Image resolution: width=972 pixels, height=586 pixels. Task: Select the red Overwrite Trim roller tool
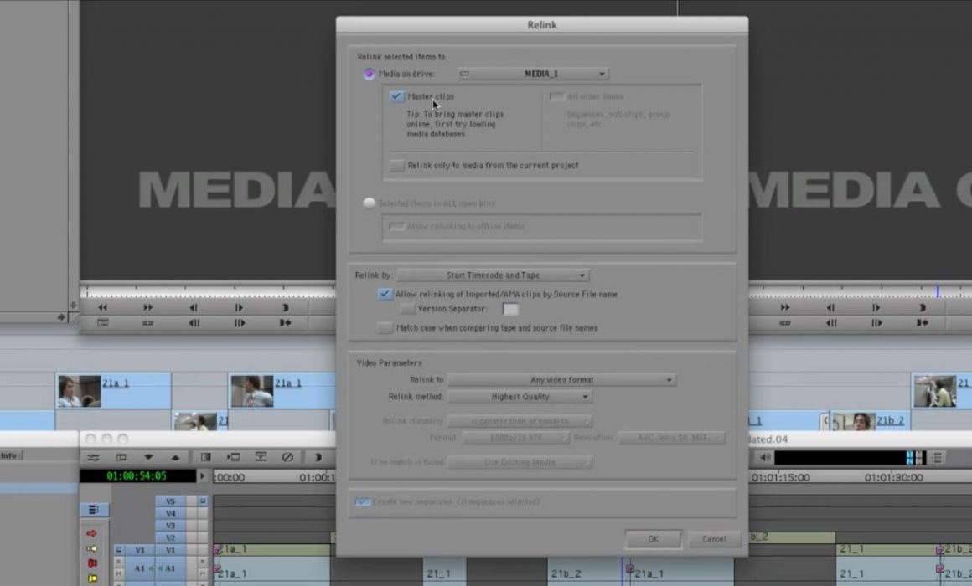(x=91, y=563)
